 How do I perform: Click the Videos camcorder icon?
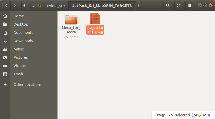click(x=5, y=66)
